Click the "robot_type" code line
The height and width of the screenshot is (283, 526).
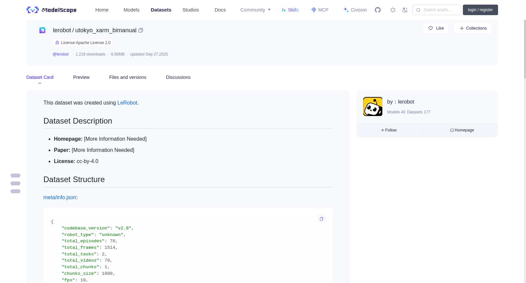94,235
